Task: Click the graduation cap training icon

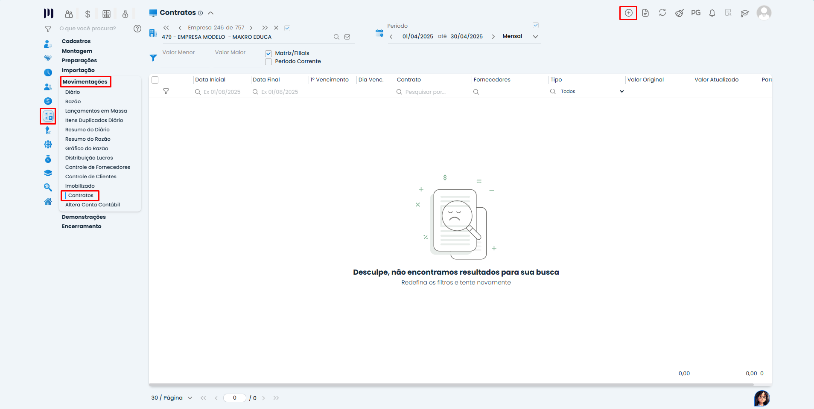Action: point(745,13)
